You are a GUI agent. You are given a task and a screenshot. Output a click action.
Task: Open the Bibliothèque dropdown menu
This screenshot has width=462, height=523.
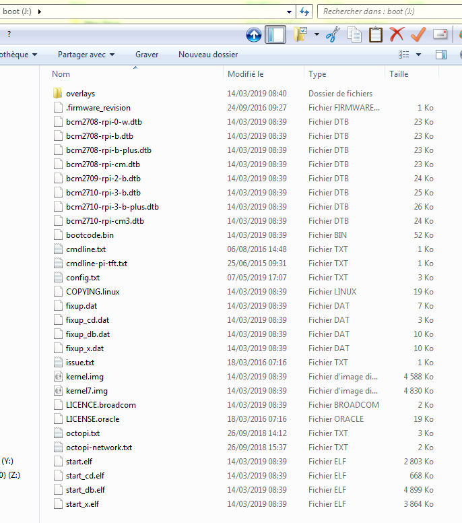(18, 55)
